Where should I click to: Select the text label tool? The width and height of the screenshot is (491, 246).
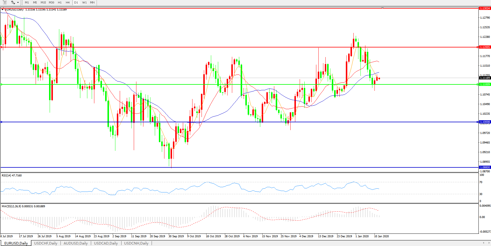click(5, 2)
